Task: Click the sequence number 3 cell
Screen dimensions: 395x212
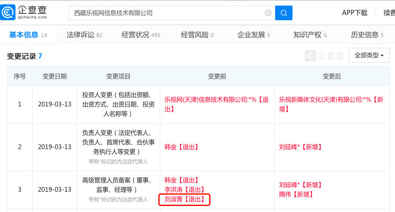Action: pos(20,190)
